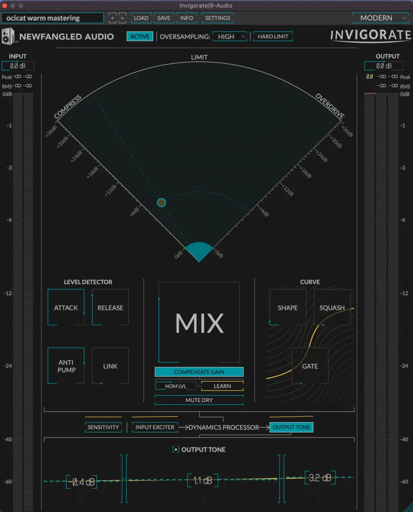
Task: Click the output Peak hold 0.0 readout
Action: [x=370, y=77]
